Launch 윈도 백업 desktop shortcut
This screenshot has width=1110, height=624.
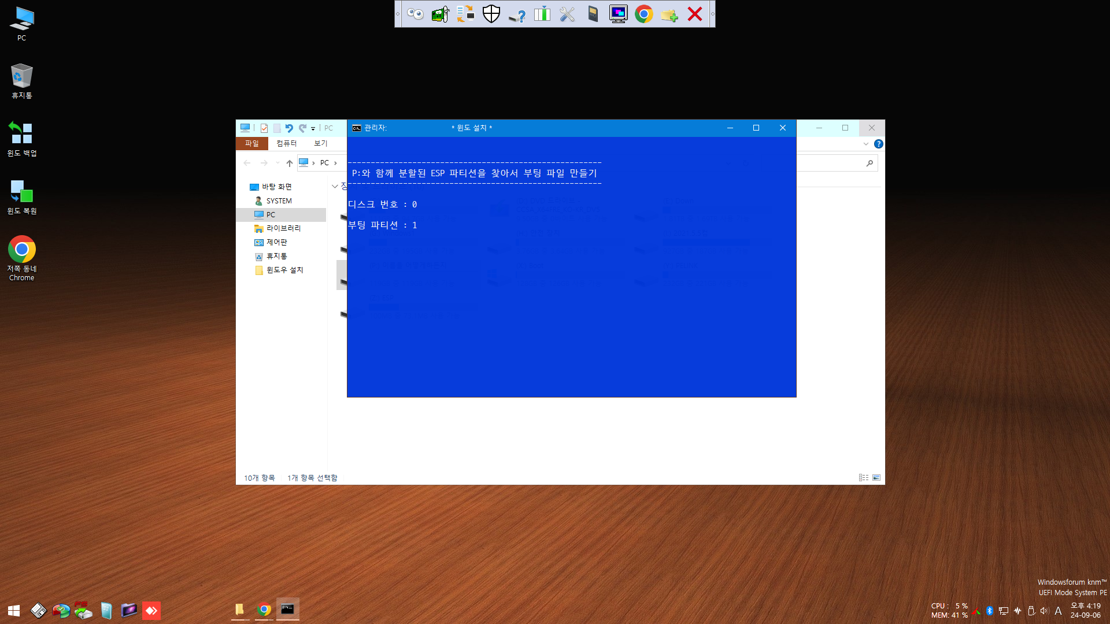click(x=22, y=139)
